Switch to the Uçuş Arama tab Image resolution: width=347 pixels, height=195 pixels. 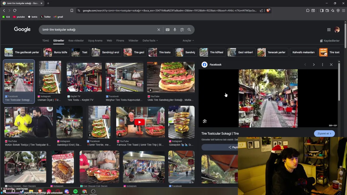pos(95,41)
